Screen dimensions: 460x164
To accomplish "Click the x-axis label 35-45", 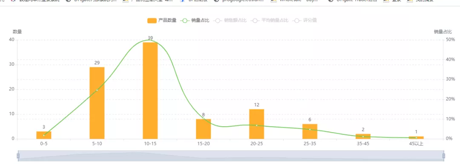I will [x=363, y=144].
